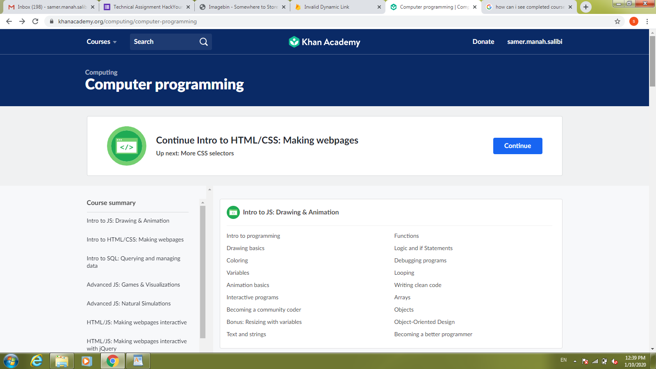Click the Action Center flag icon
Viewport: 656px width, 369px height.
pos(585,361)
